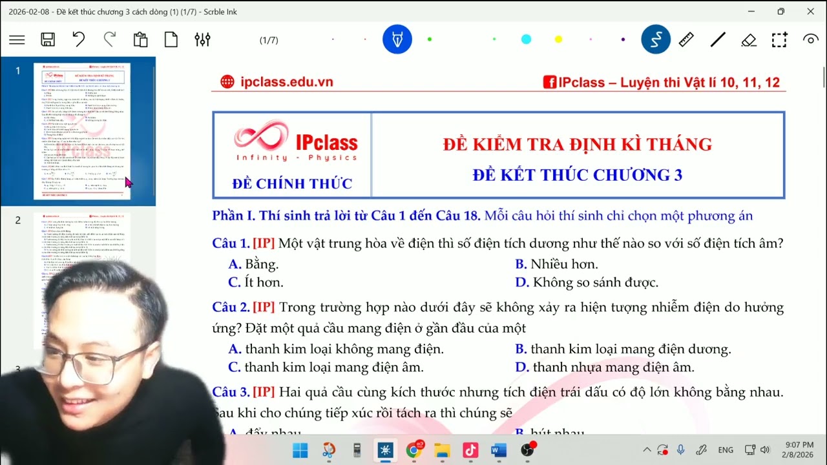Click the ipclass.edu.vn header text
Screen dimensions: 827x465
(286, 82)
